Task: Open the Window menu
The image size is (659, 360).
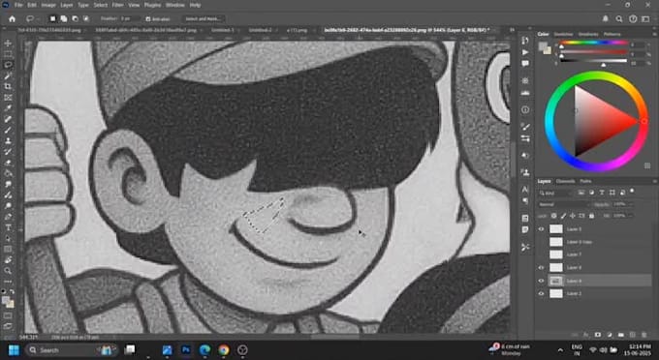Action: [x=174, y=5]
